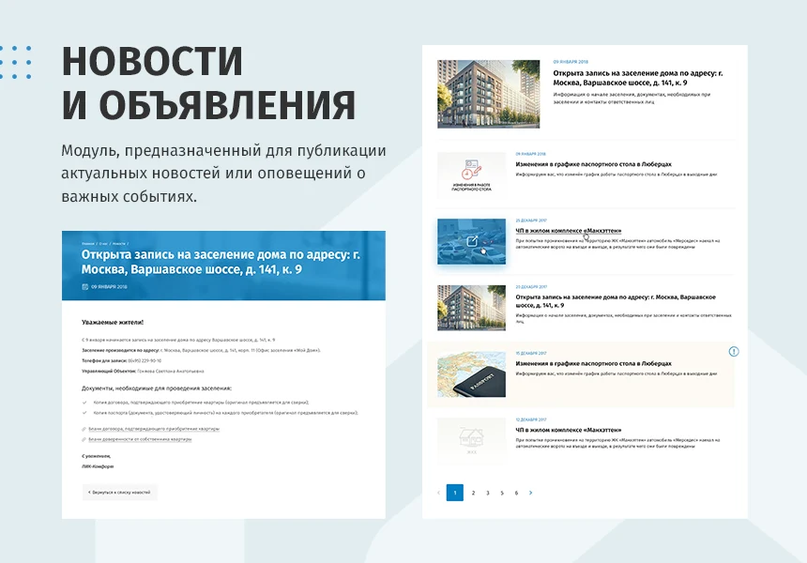
Task: Click the open-link icon on the parking thumbnail
Action: 472,240
